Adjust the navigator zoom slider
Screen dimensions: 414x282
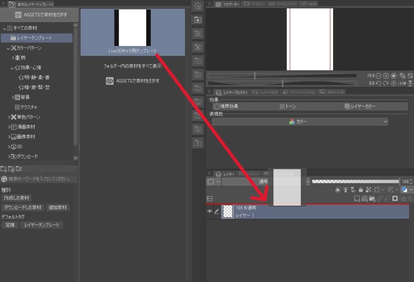(x=282, y=76)
